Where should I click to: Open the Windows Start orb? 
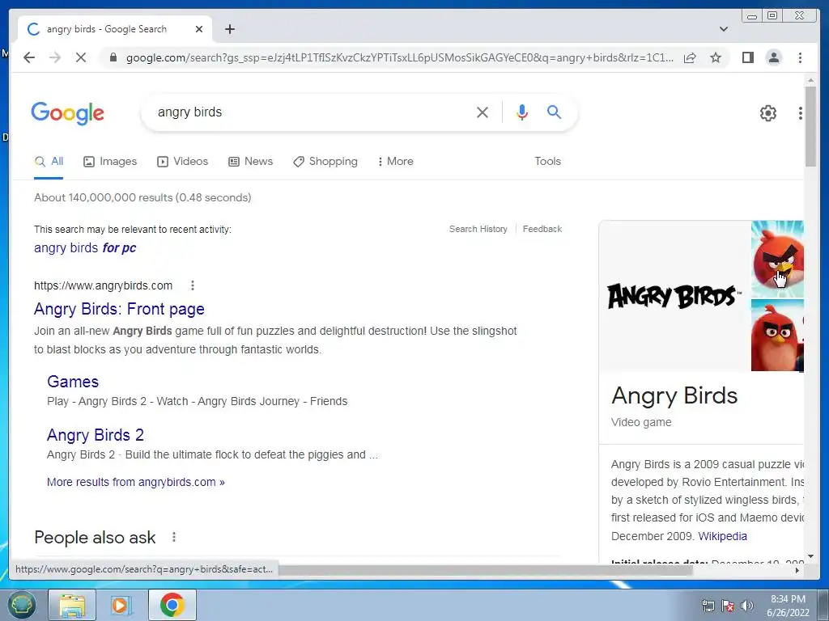[22, 605]
